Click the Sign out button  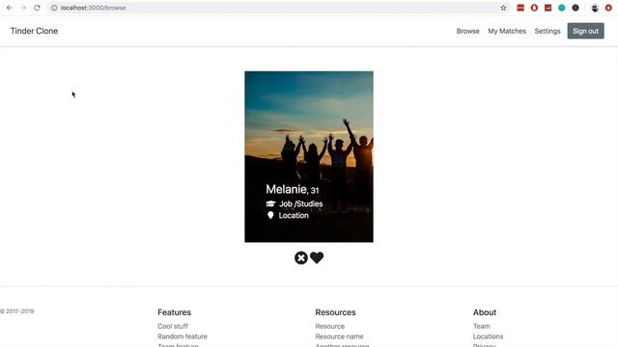point(586,31)
